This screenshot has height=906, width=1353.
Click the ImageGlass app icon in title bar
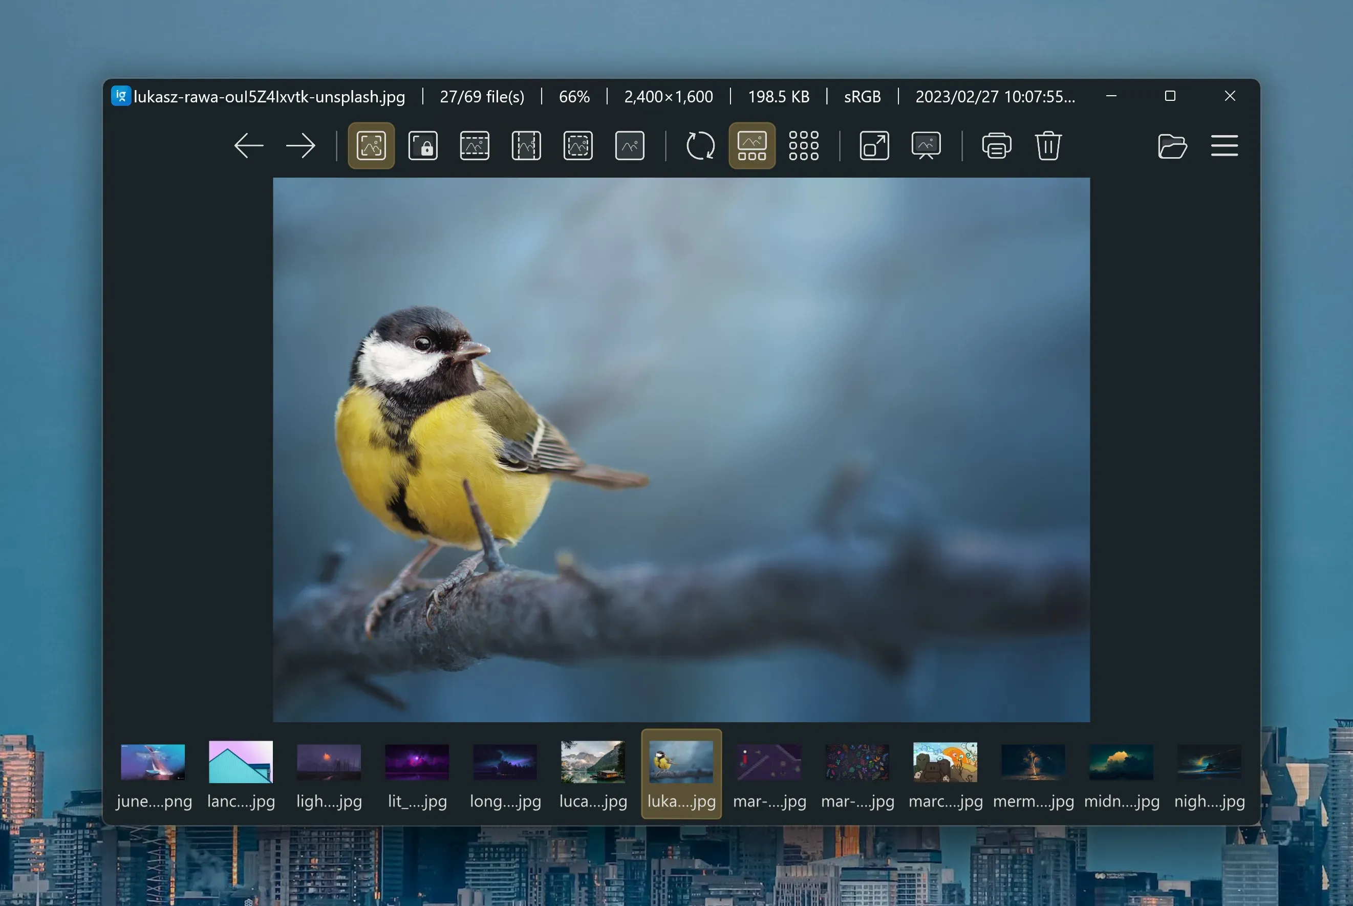pos(121,96)
